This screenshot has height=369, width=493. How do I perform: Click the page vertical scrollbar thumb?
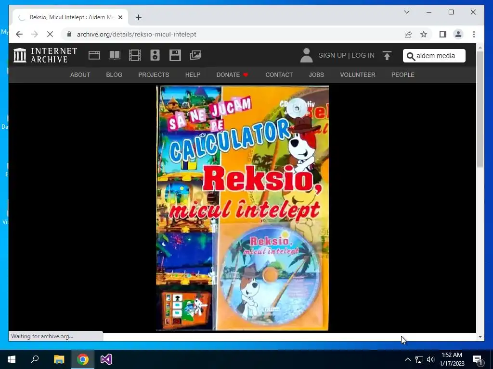point(480,109)
